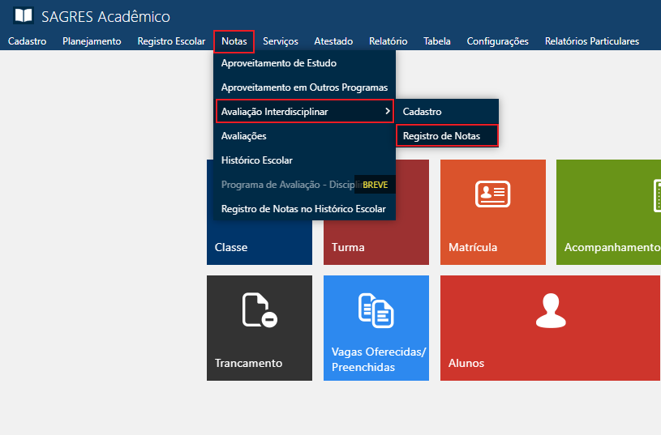Screen dimensions: 661x435
Task: Open the Acompanhamento green tile
Action: pos(608,212)
